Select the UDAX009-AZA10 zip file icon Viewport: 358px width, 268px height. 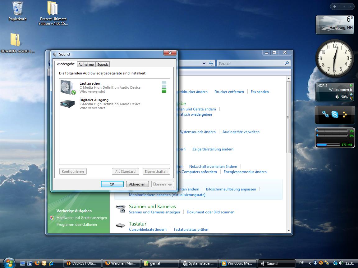[x=15, y=40]
